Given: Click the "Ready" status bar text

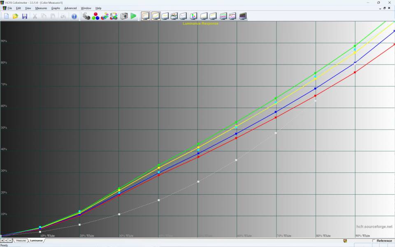Looking at the screenshot, I should pos(4,245).
